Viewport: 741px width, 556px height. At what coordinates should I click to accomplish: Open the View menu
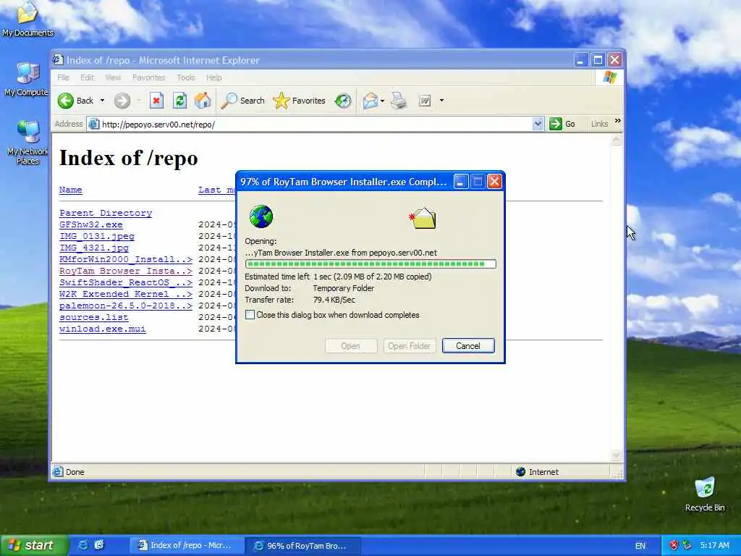tap(113, 77)
